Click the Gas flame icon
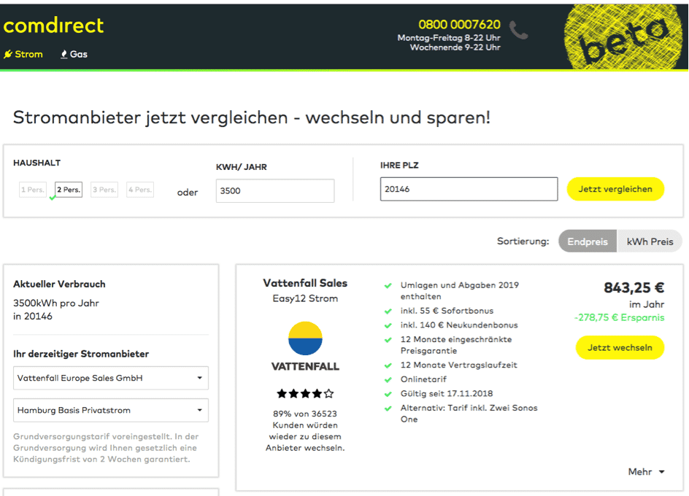Screen dimensions: 689x496 click(63, 54)
